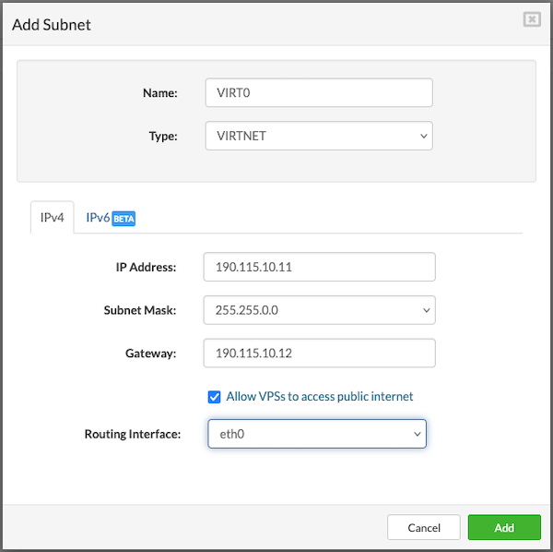The width and height of the screenshot is (553, 552).
Task: Open the Type dropdown showing VIRTNET
Action: coord(318,136)
